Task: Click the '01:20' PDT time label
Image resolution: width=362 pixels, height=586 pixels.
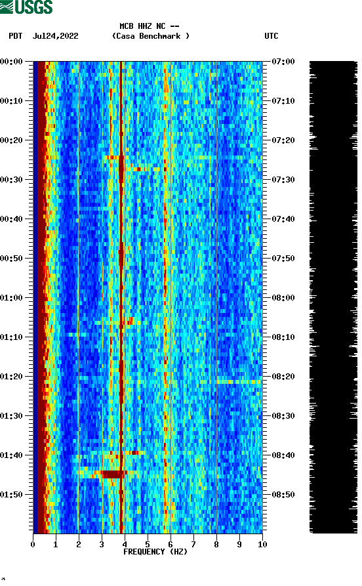Action: tap(11, 377)
